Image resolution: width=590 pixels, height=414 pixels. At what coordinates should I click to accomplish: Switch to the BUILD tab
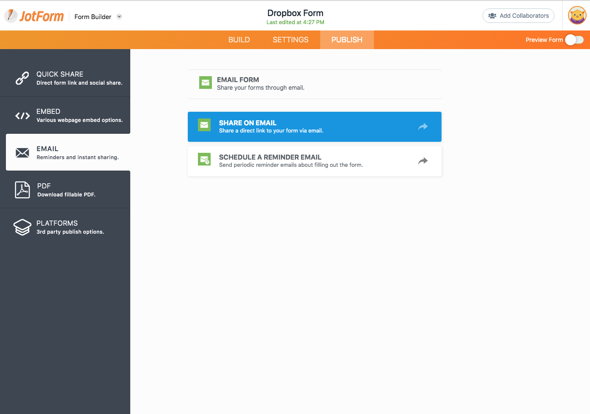239,40
